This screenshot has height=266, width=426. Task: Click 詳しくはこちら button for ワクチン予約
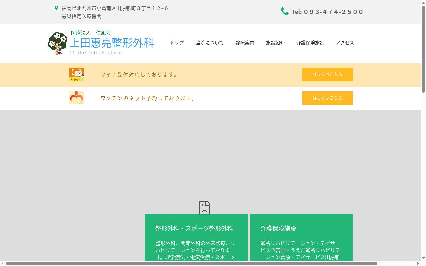[327, 98]
